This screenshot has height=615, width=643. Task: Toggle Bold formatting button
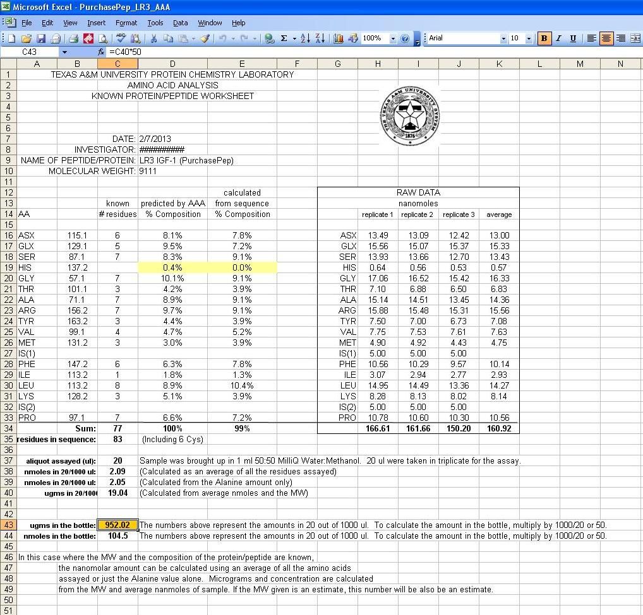(x=544, y=38)
